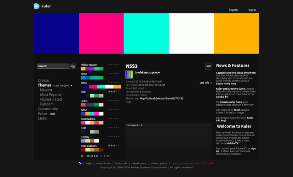Click the orange large swatch

click(236, 33)
